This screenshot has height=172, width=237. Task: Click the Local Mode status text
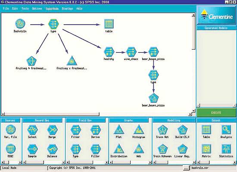9,168
